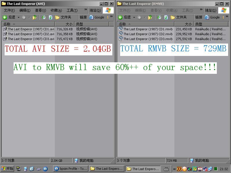Click the refresh icon in RMVB window
Image resolution: width=231 pixels, height=173 pixels.
[166, 18]
